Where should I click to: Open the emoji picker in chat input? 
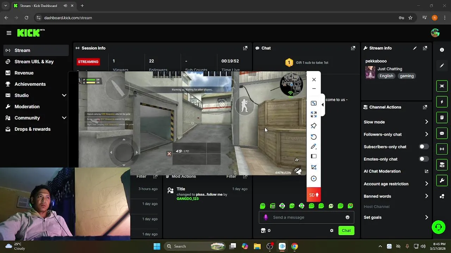pos(347,217)
